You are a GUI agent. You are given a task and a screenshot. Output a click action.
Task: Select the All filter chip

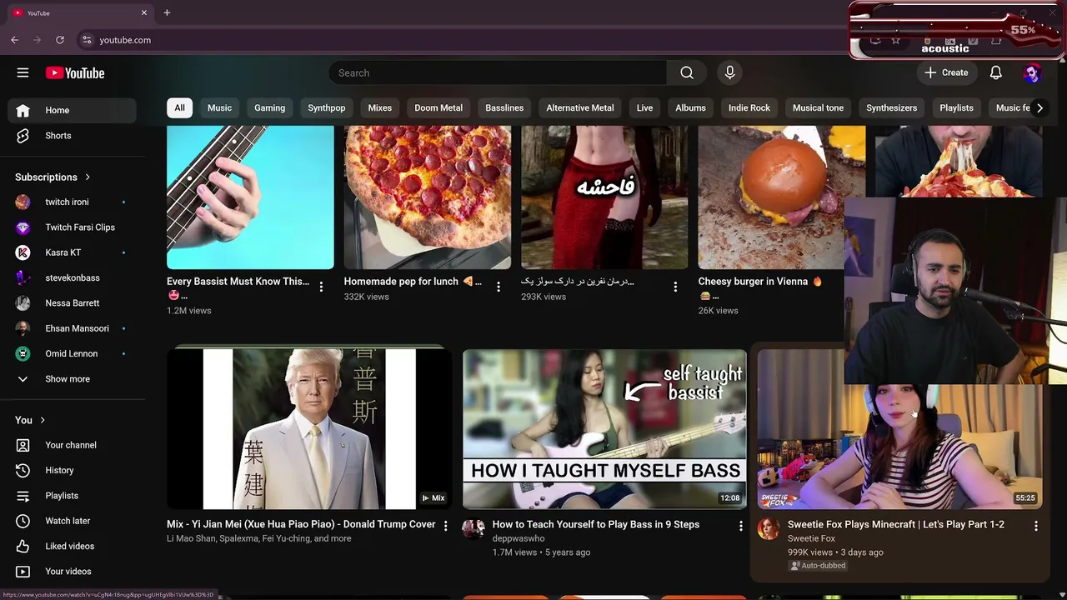179,107
